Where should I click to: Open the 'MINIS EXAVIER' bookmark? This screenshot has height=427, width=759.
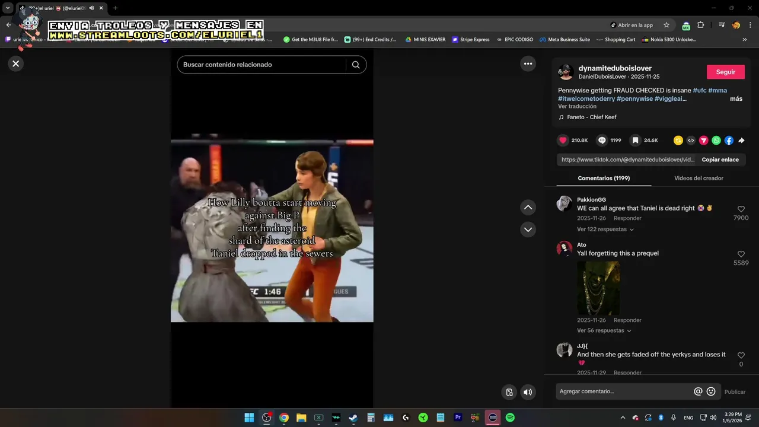coord(425,40)
